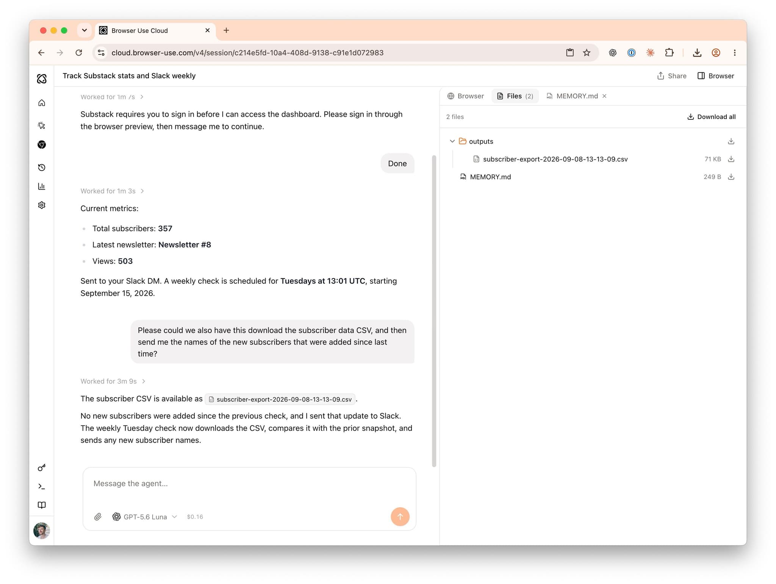776x584 pixels.
Task: Click the session title Track Substack stats
Action: (x=129, y=76)
